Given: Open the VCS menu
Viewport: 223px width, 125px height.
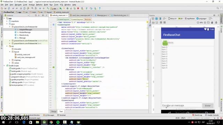Looking at the screenshot, I should [61, 5].
